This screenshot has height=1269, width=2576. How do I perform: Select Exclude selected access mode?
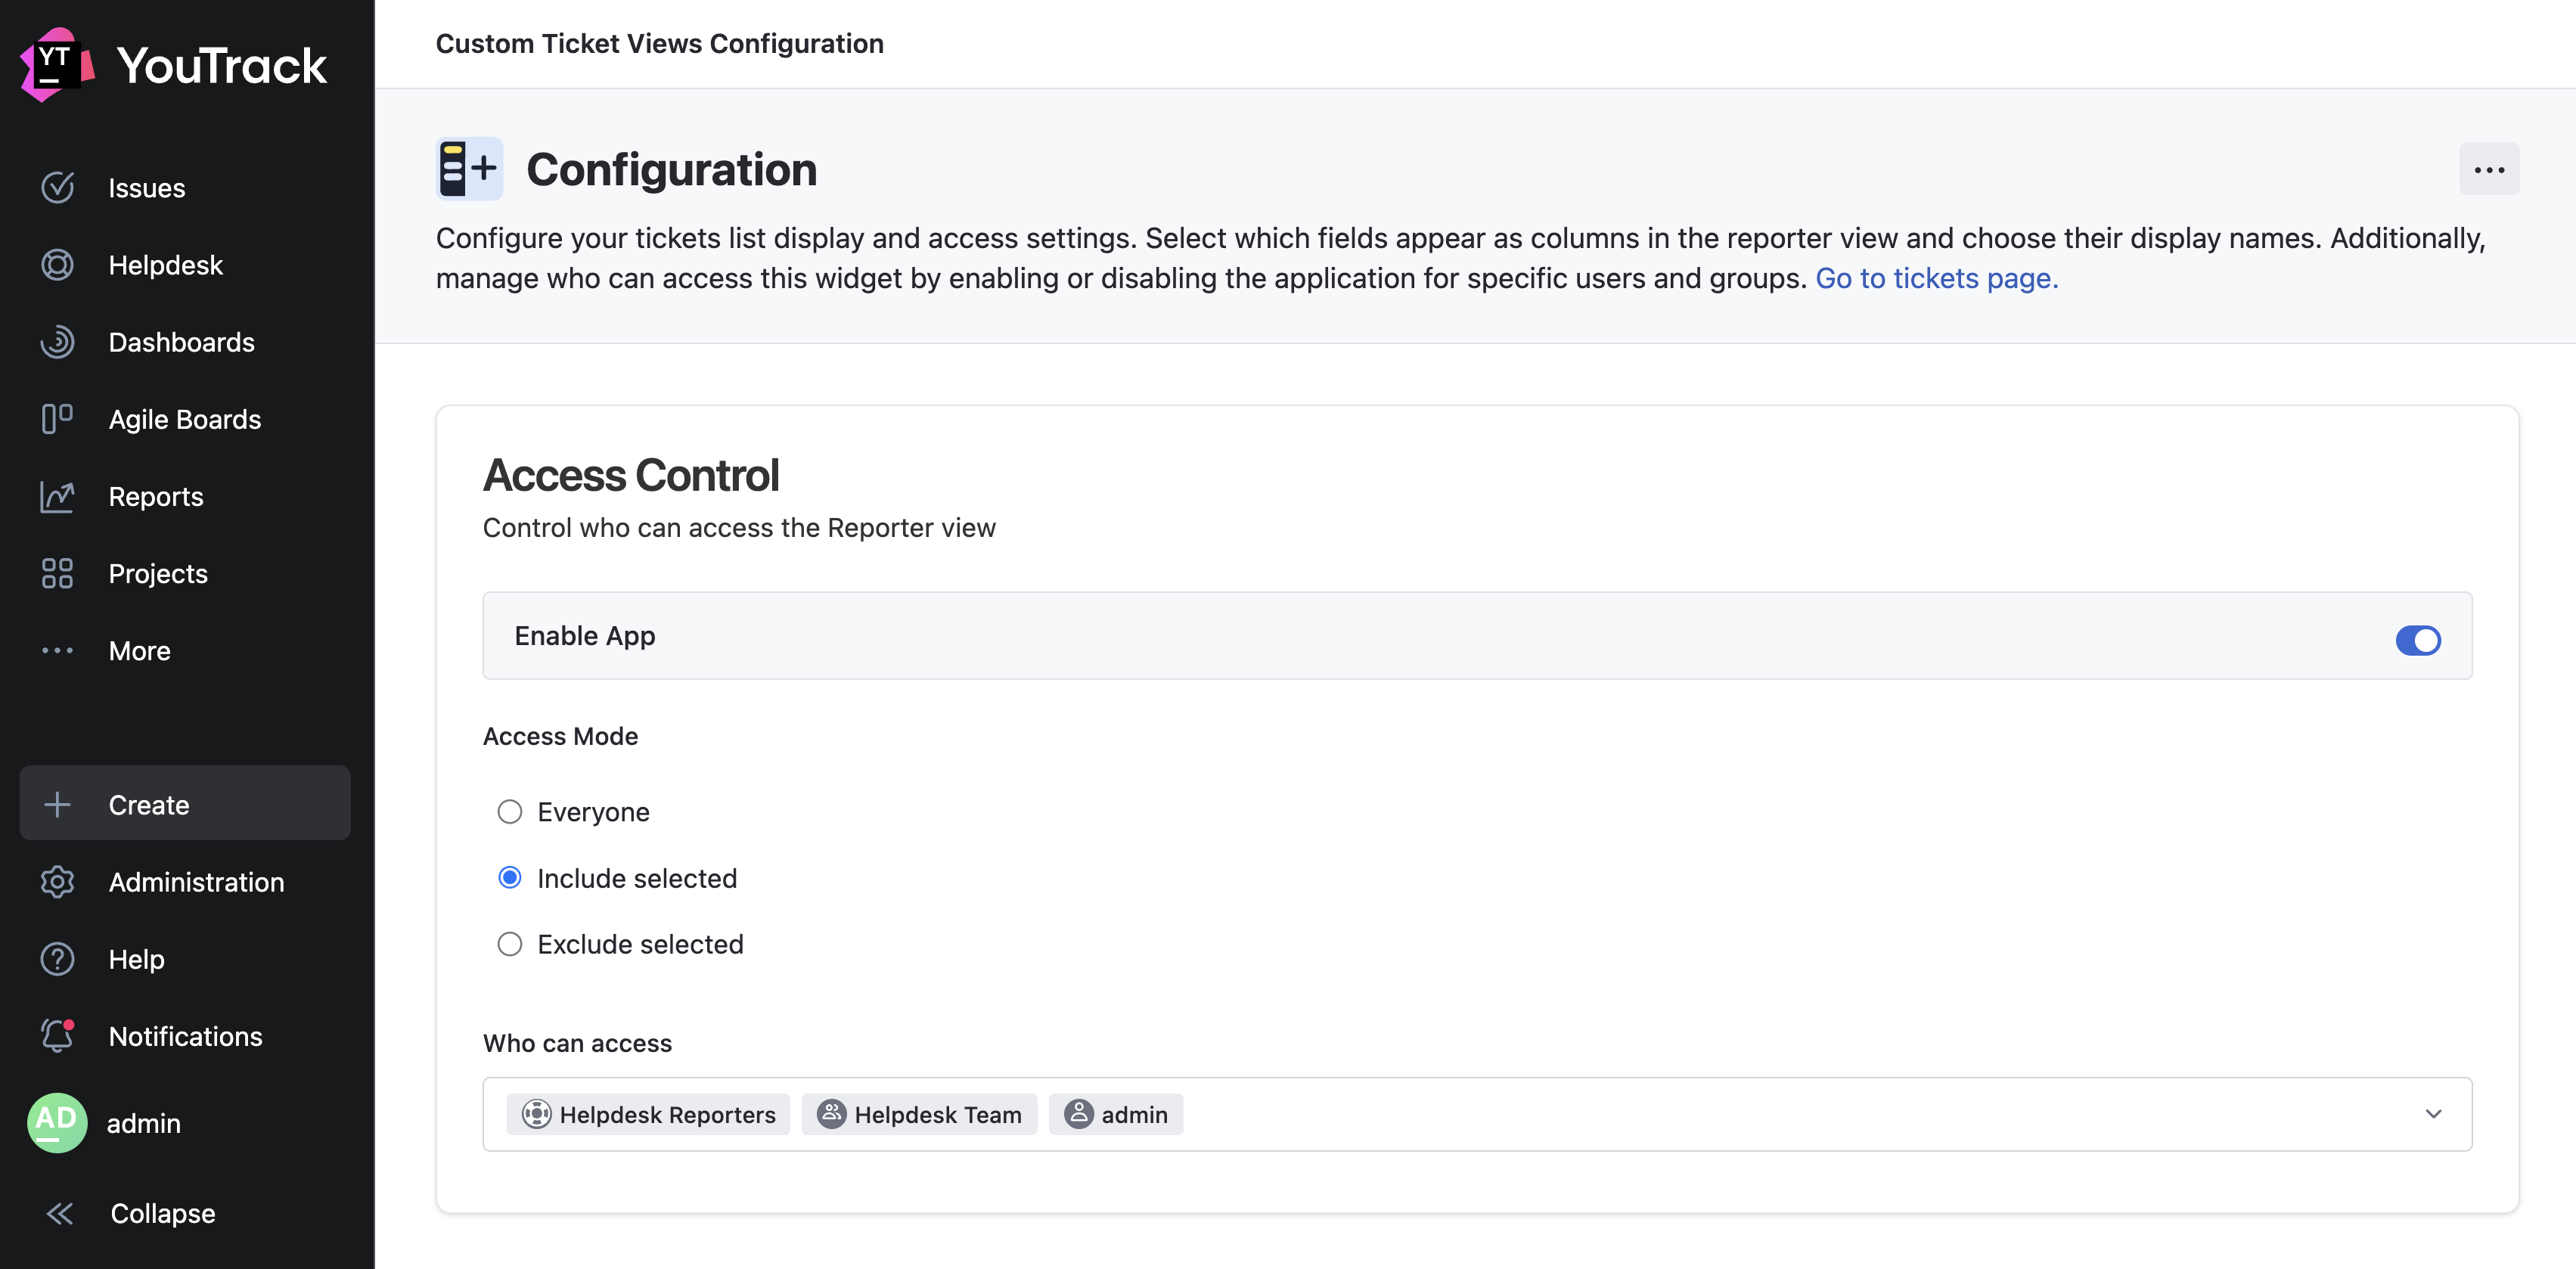click(x=510, y=943)
